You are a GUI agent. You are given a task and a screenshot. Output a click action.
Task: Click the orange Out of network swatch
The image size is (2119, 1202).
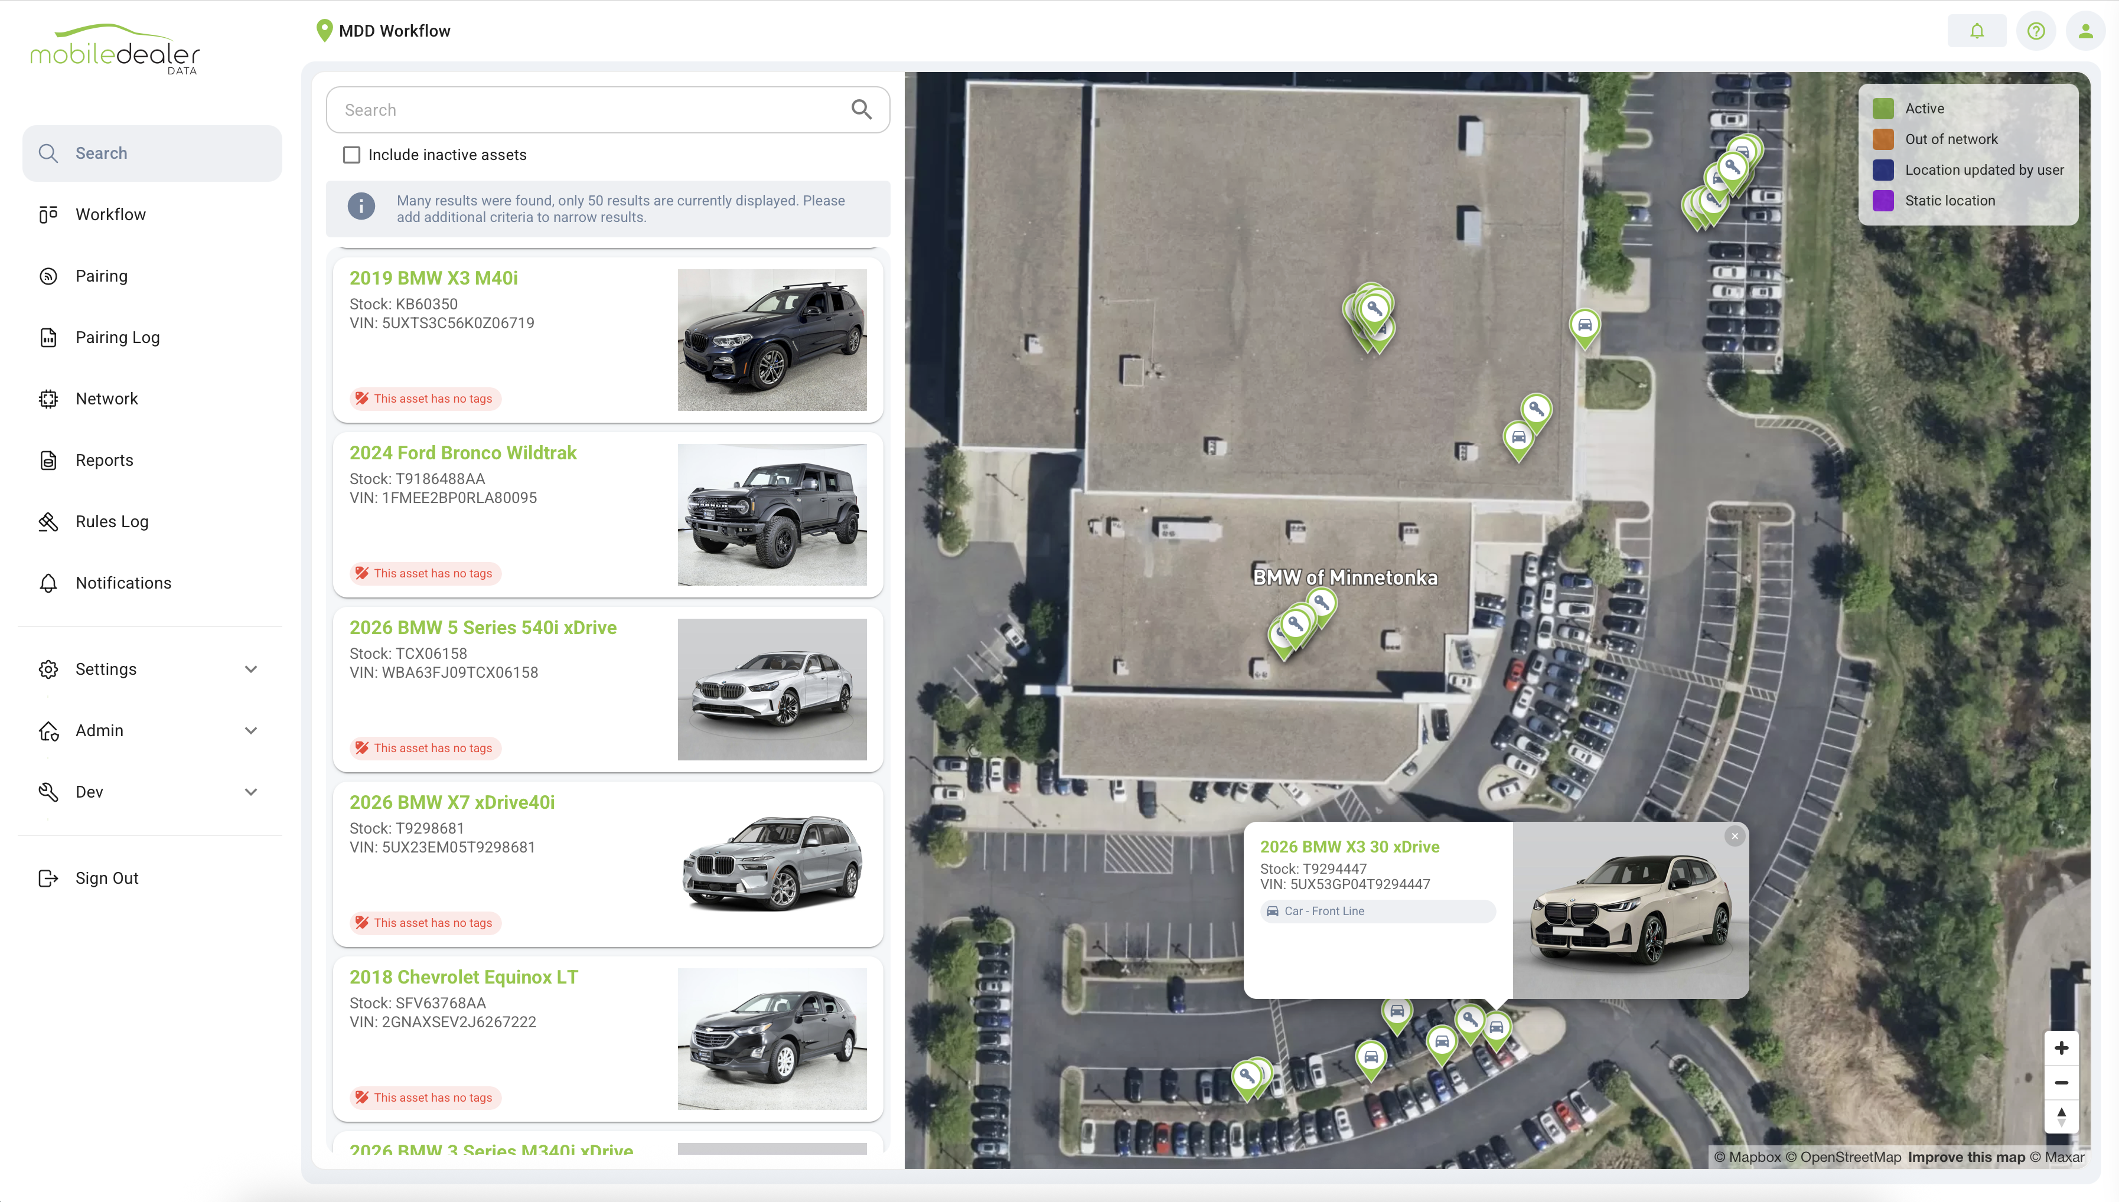point(1883,139)
